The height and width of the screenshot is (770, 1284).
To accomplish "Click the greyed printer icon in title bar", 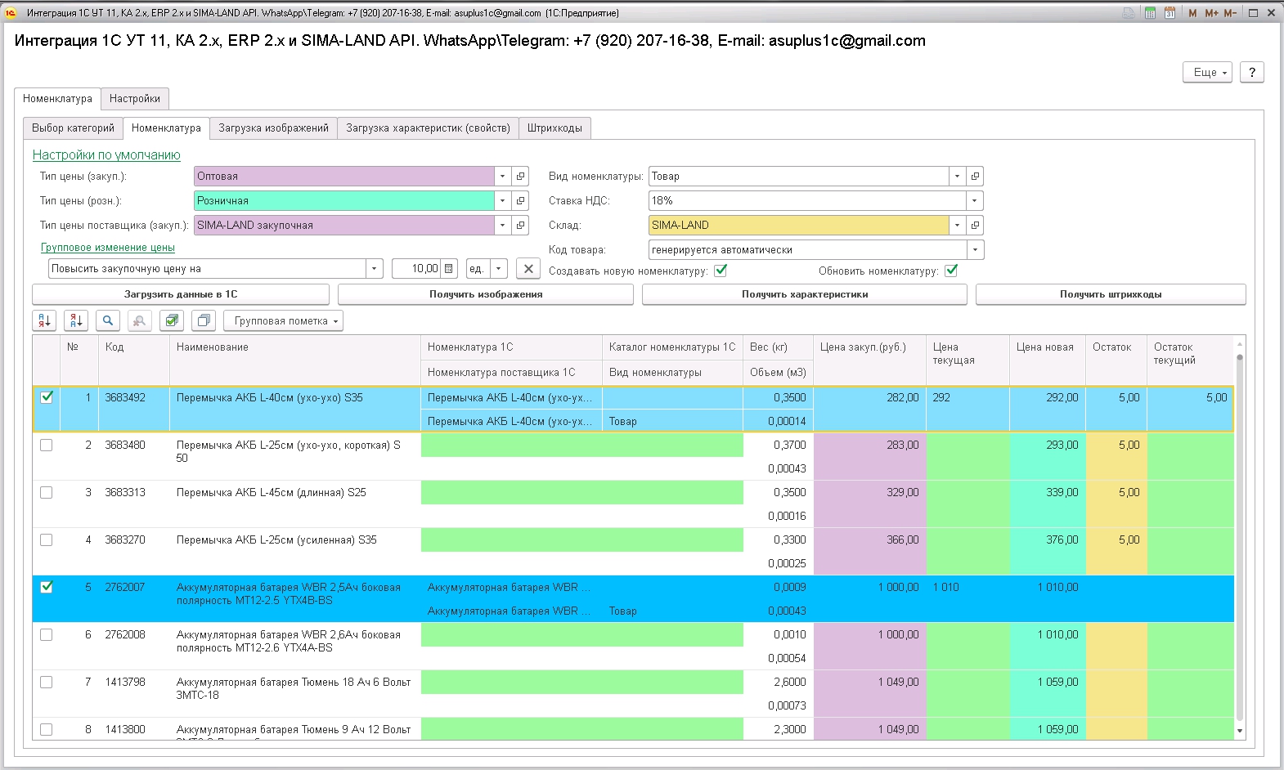I will coord(1129,13).
